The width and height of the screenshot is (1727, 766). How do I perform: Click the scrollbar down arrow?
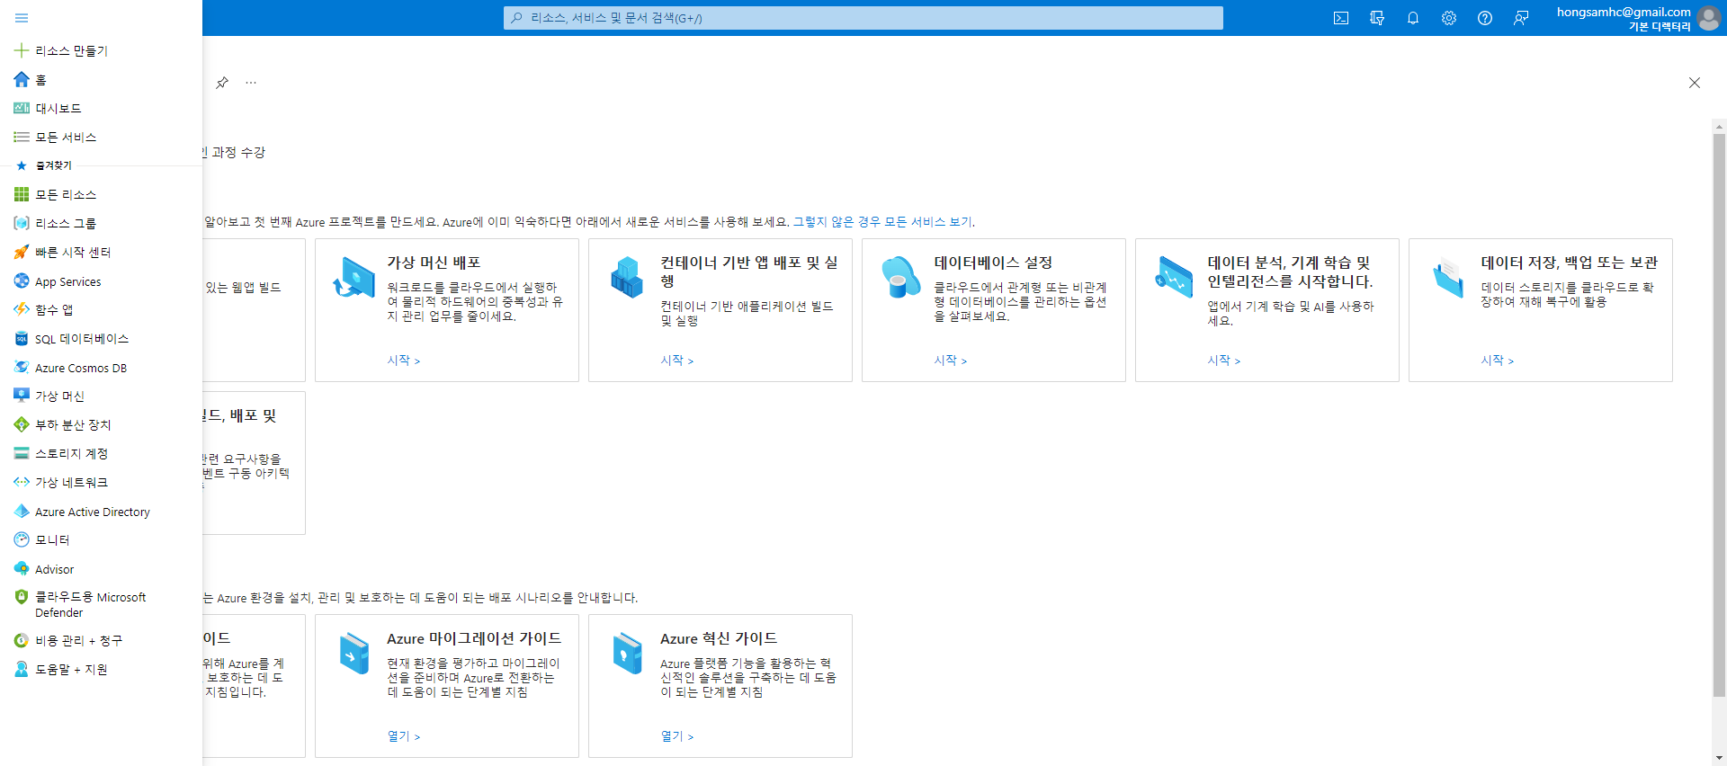tap(1719, 758)
